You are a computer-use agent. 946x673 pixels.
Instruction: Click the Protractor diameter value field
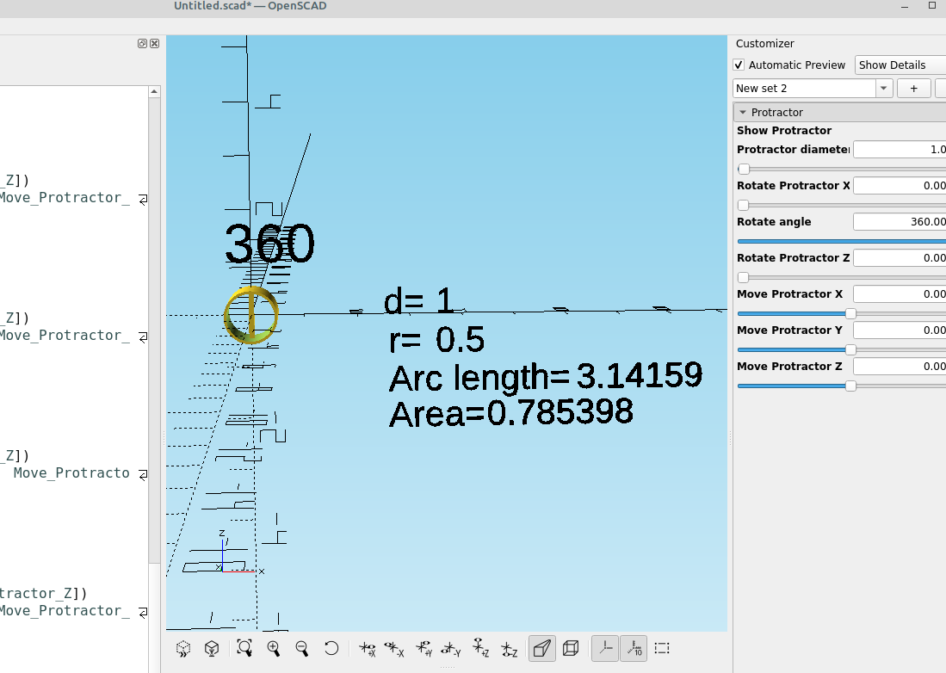coord(900,149)
